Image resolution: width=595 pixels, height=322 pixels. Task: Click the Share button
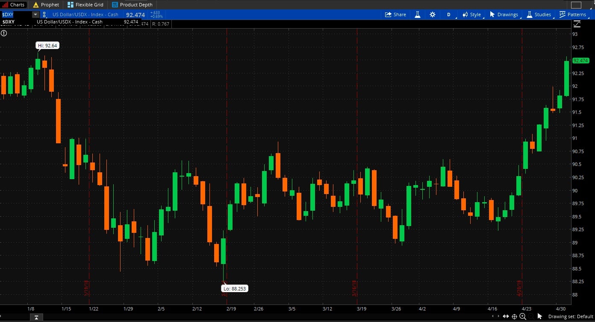point(395,15)
